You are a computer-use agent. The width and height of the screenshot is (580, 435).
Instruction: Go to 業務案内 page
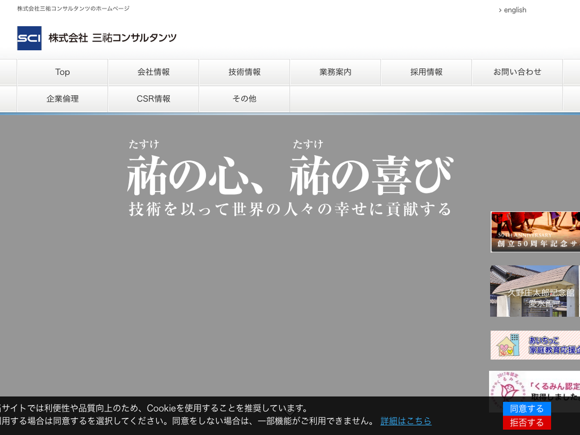(335, 72)
